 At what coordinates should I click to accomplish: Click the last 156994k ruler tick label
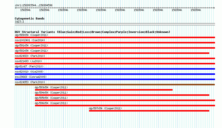tap(196, 10)
